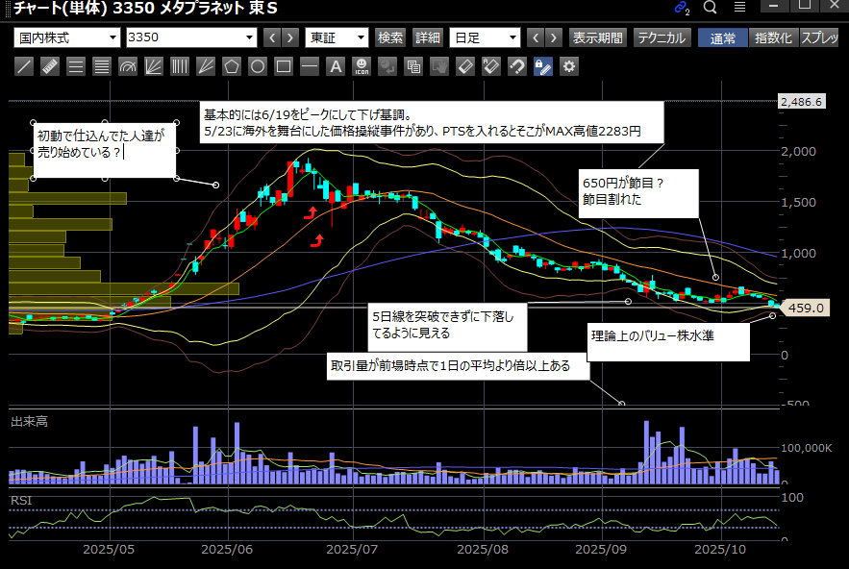Select the horizontal line tool
The width and height of the screenshot is (849, 569).
point(310,66)
